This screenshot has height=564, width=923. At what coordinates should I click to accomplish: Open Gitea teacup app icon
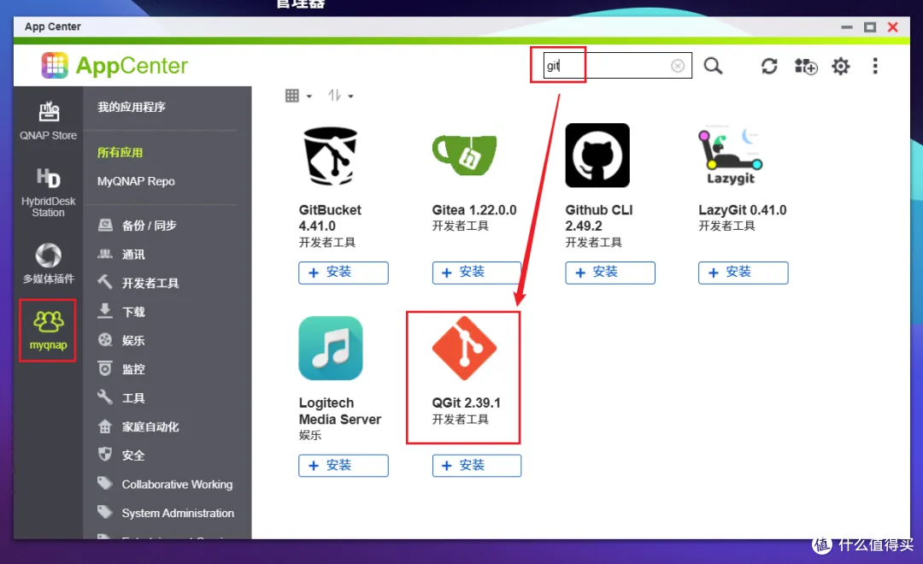pyautogui.click(x=464, y=155)
